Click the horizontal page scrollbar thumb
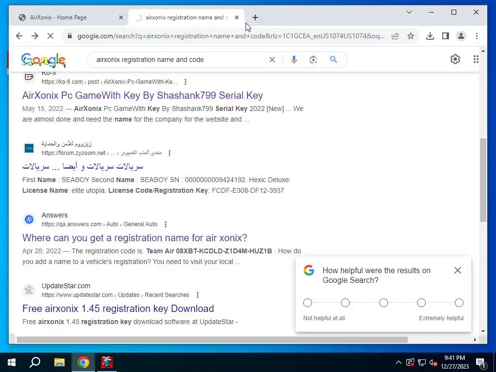The width and height of the screenshot is (496, 372). tap(212, 340)
